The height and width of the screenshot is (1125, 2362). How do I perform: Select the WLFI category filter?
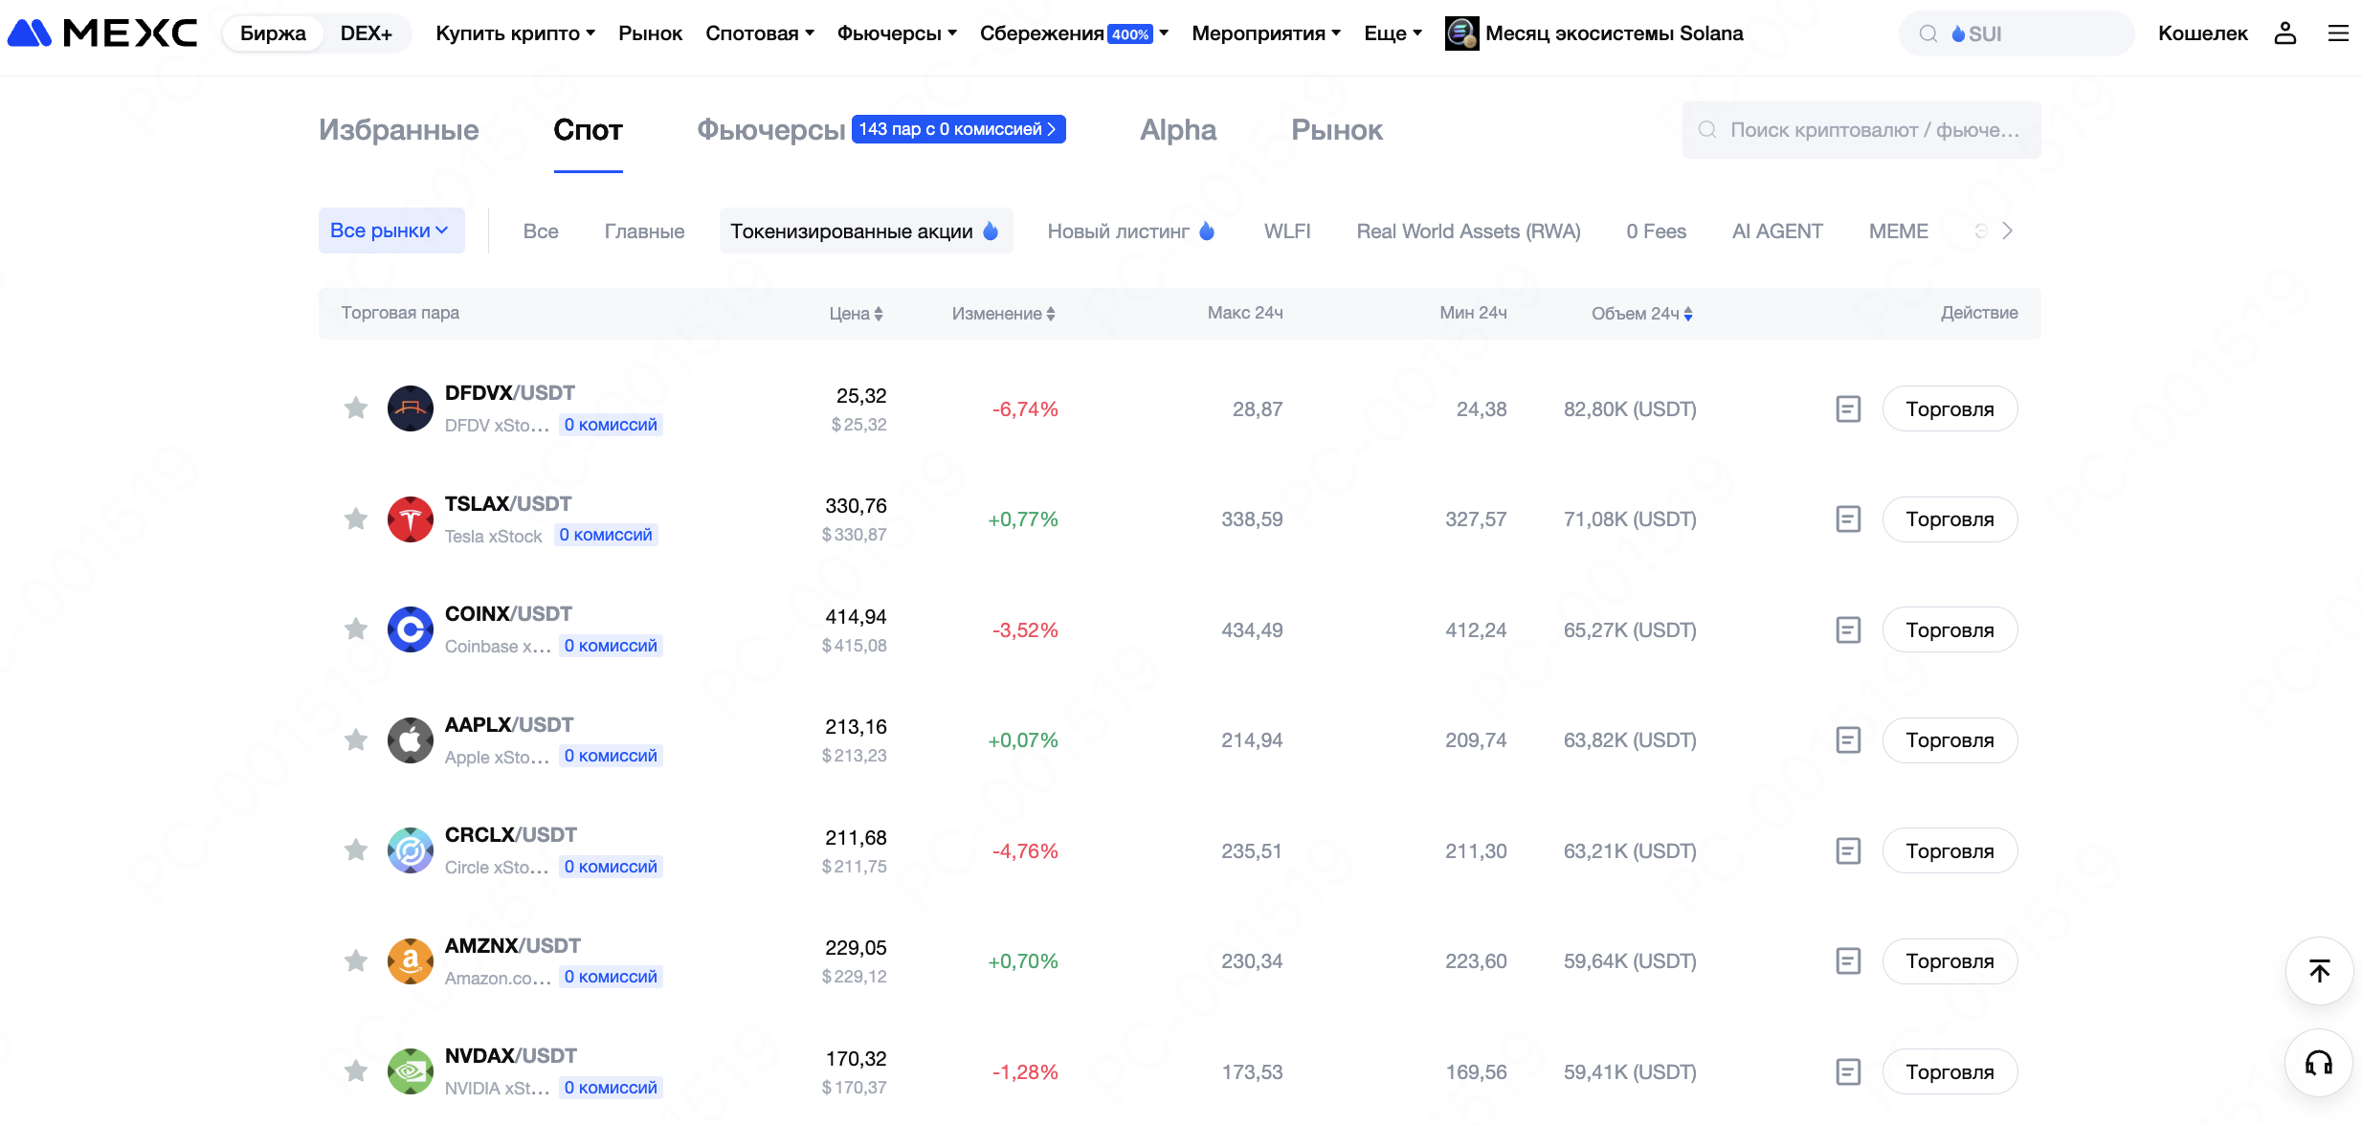[1287, 232]
